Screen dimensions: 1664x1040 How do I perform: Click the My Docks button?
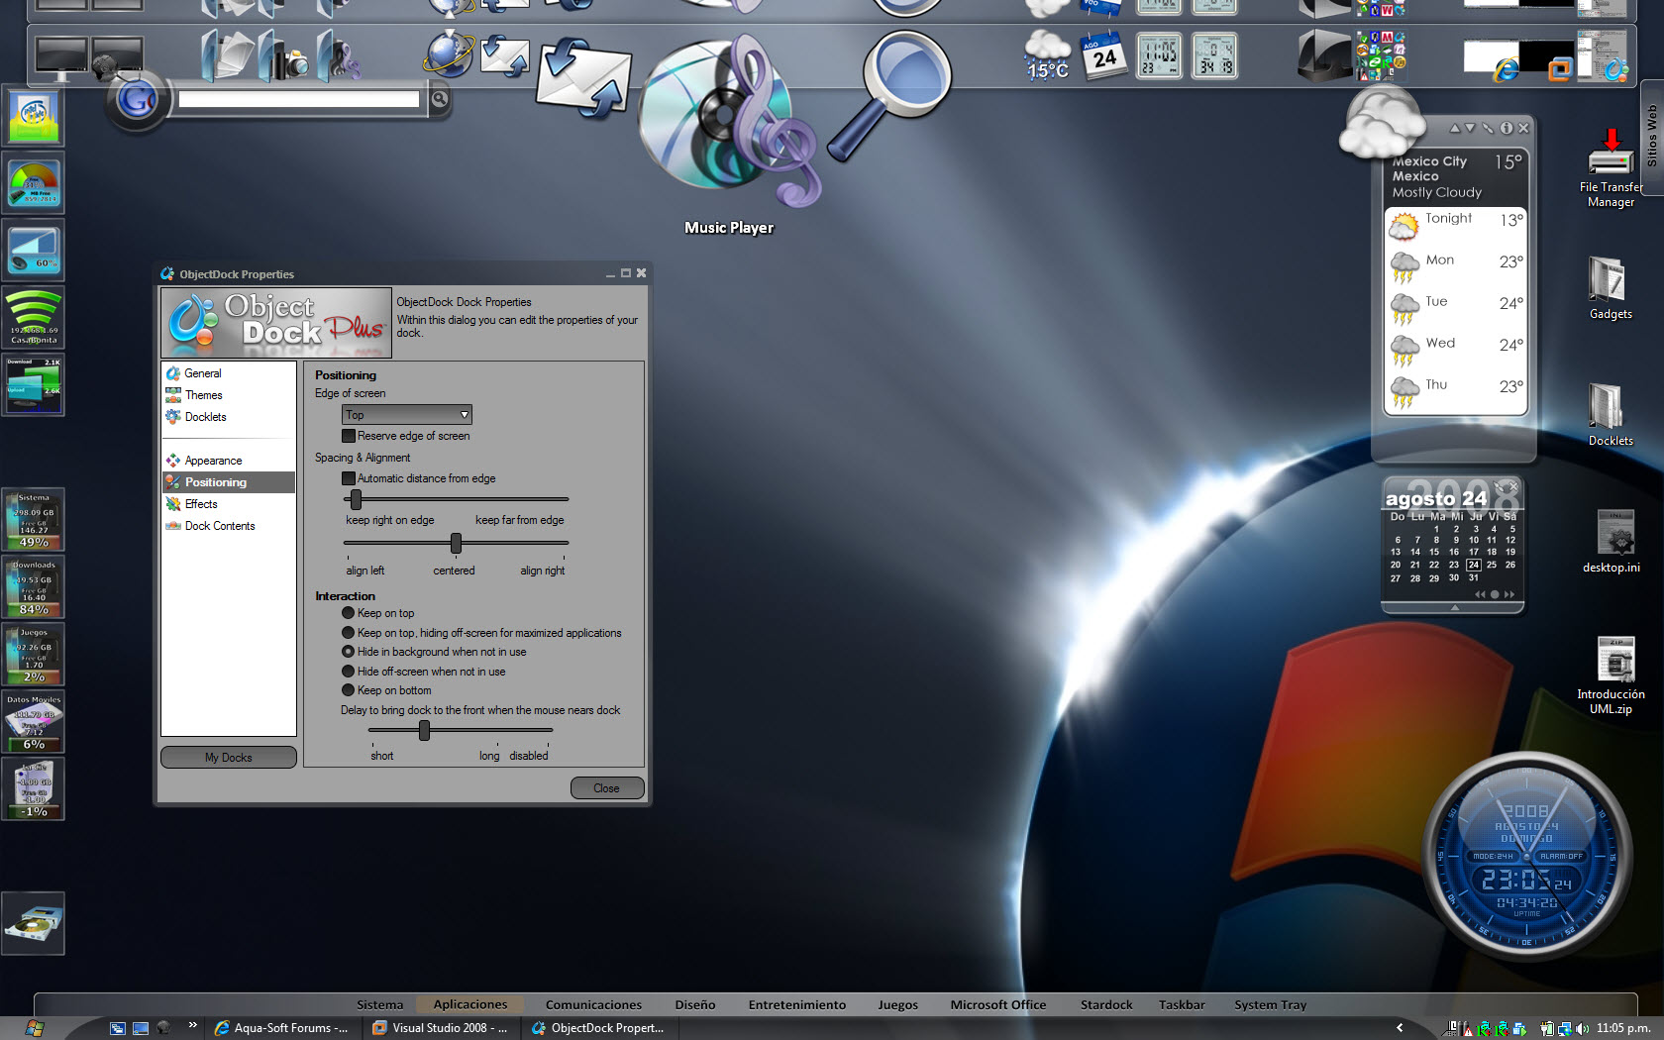point(229,758)
